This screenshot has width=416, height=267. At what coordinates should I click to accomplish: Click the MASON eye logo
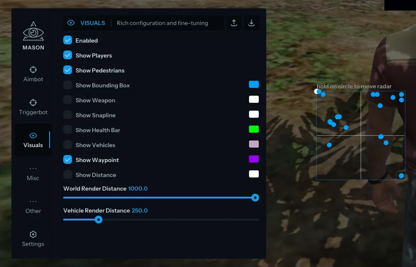[x=33, y=36]
